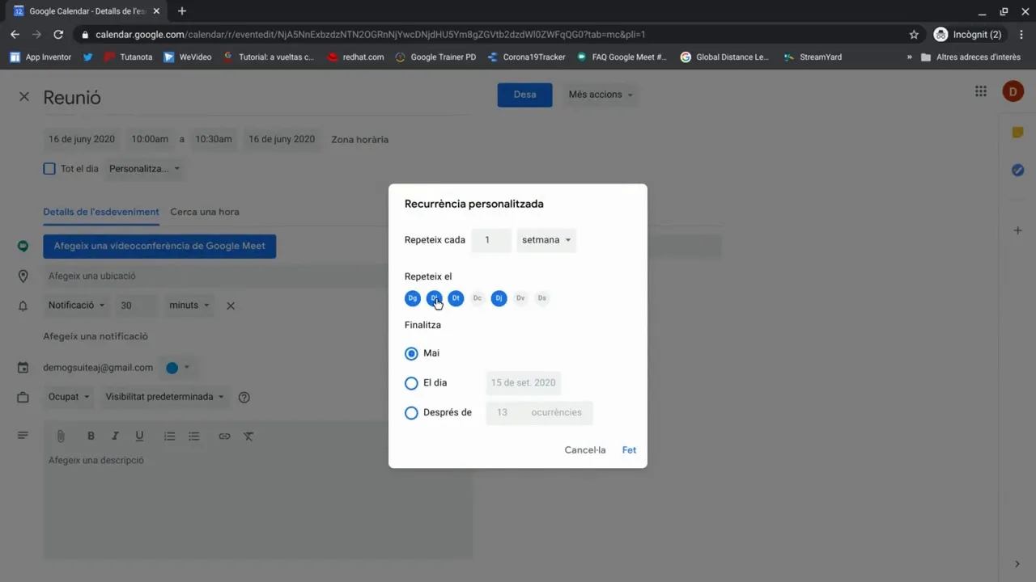The image size is (1036, 582).
Task: Open a new browser tab with plus
Action: point(182,11)
